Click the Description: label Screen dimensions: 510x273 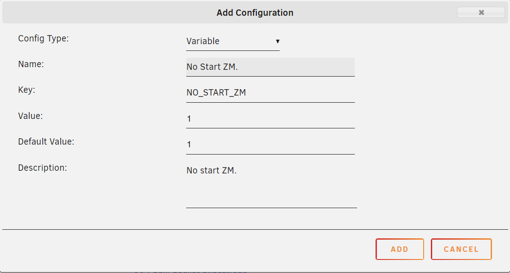[x=42, y=168]
